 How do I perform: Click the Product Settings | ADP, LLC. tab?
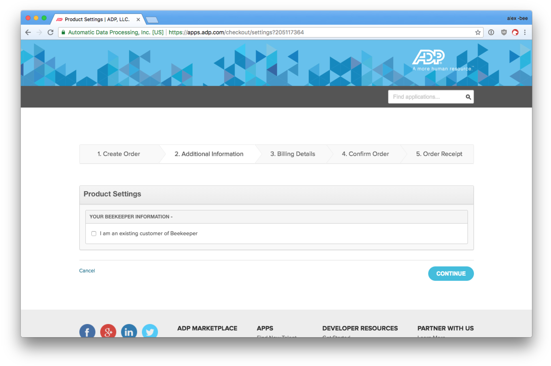97,19
